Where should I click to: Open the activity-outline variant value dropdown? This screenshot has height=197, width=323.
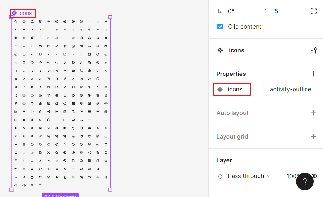tap(293, 89)
